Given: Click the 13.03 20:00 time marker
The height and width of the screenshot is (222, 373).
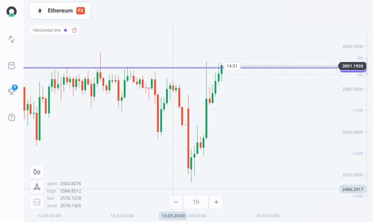Looking at the screenshot, I should [173, 216].
